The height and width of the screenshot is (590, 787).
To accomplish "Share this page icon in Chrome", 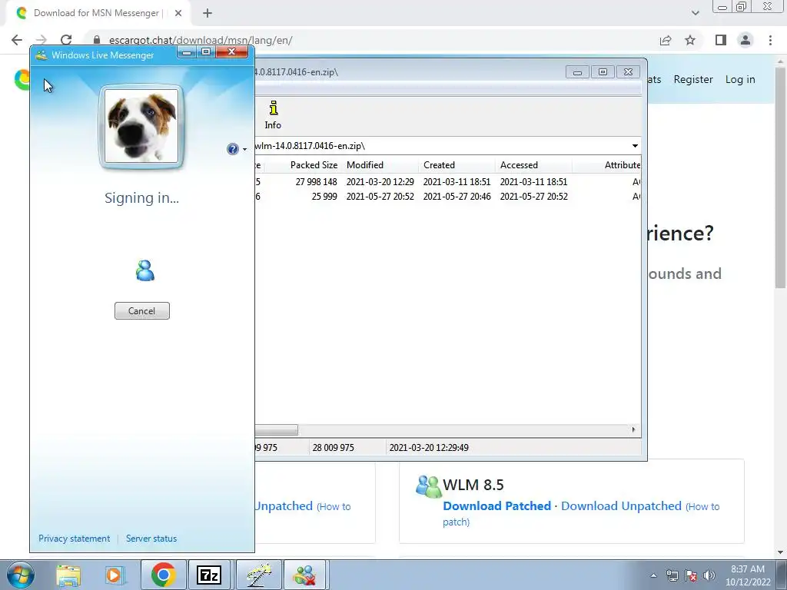I will click(666, 40).
